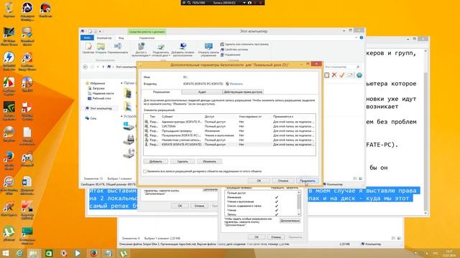Click Edit (Изменить) button below permissions list
The width and height of the screenshot is (460, 258).
[209, 161]
